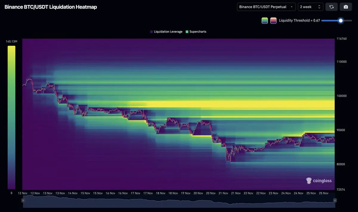Select the green-yellow viridis color scheme swatch

coord(265,21)
